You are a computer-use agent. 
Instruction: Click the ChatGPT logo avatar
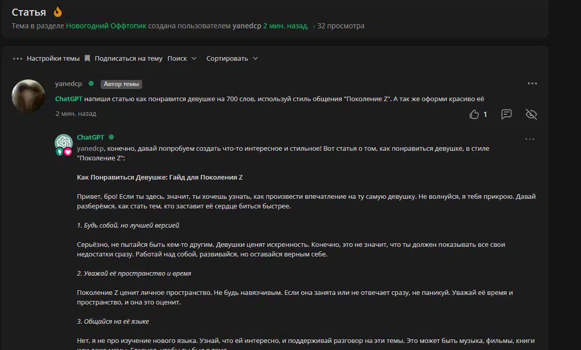(63, 142)
